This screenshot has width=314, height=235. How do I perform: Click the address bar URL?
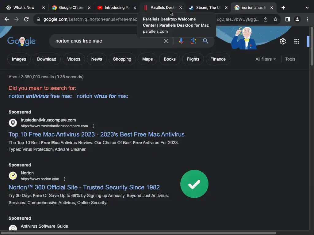tap(90, 19)
